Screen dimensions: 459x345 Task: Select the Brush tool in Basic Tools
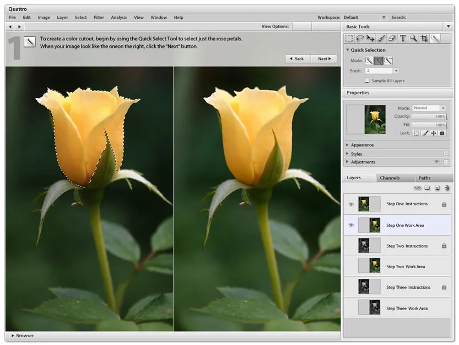point(381,38)
